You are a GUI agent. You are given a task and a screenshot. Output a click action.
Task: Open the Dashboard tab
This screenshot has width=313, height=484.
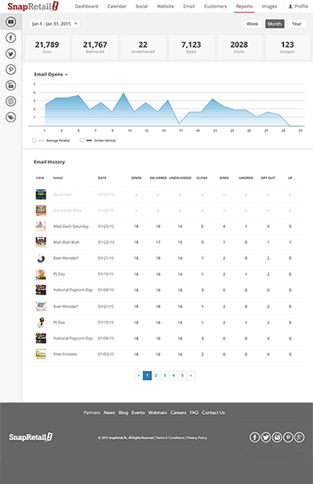pyautogui.click(x=86, y=6)
